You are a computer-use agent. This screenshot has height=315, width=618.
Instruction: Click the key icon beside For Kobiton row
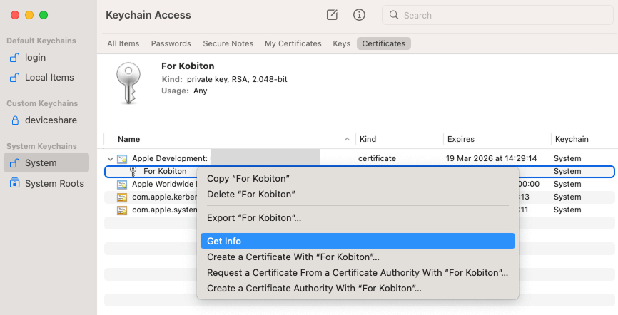click(x=133, y=171)
